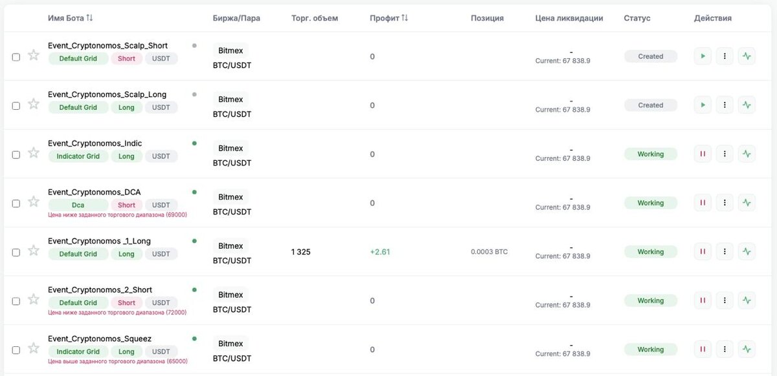The height and width of the screenshot is (376, 777).
Task: View chart for Event_Cryptonomos_Scalp_Long bot
Action: point(747,105)
